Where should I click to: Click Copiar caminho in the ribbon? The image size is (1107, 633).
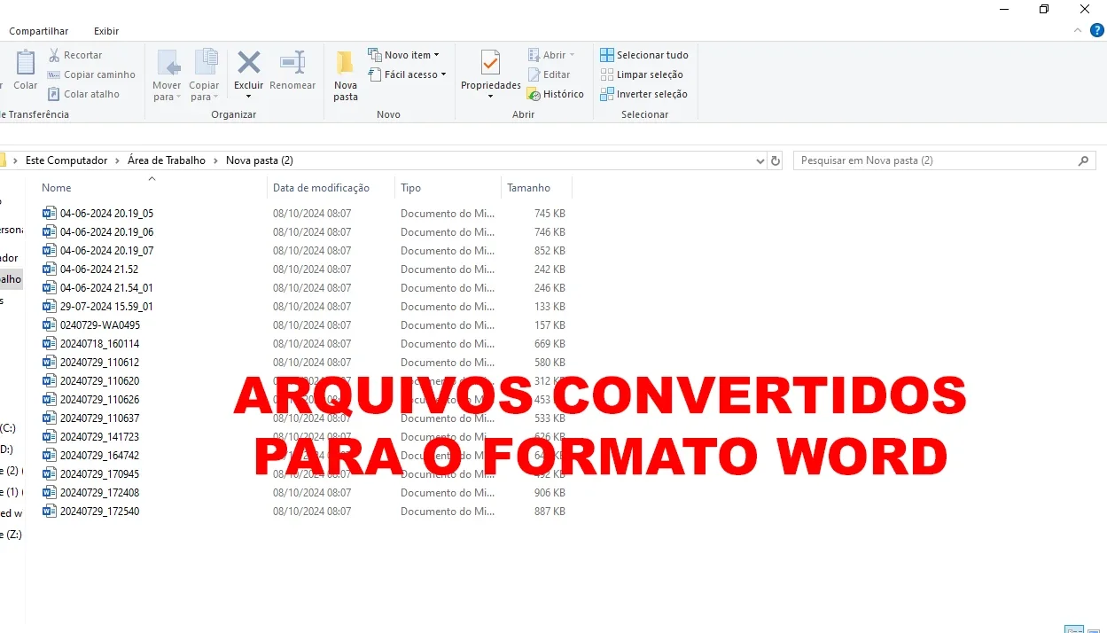pyautogui.click(x=90, y=74)
